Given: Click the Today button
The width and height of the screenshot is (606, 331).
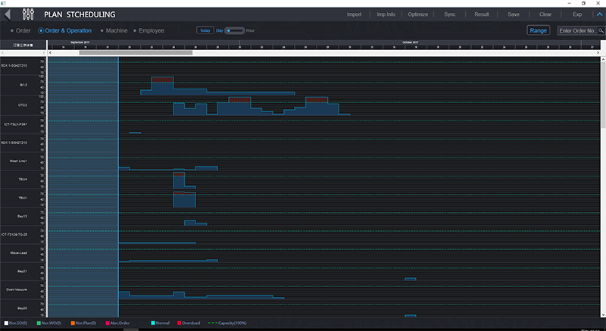Looking at the screenshot, I should click(205, 30).
